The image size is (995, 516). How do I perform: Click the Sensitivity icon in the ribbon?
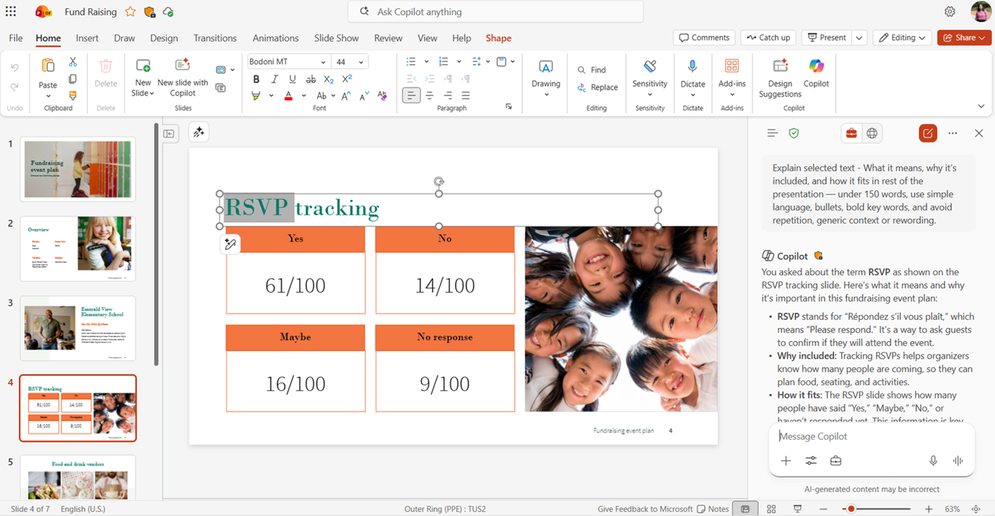[650, 66]
